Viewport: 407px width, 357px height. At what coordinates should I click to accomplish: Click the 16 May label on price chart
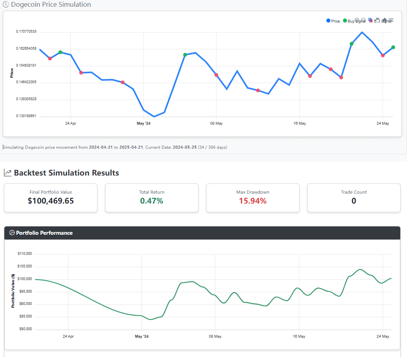click(300, 123)
